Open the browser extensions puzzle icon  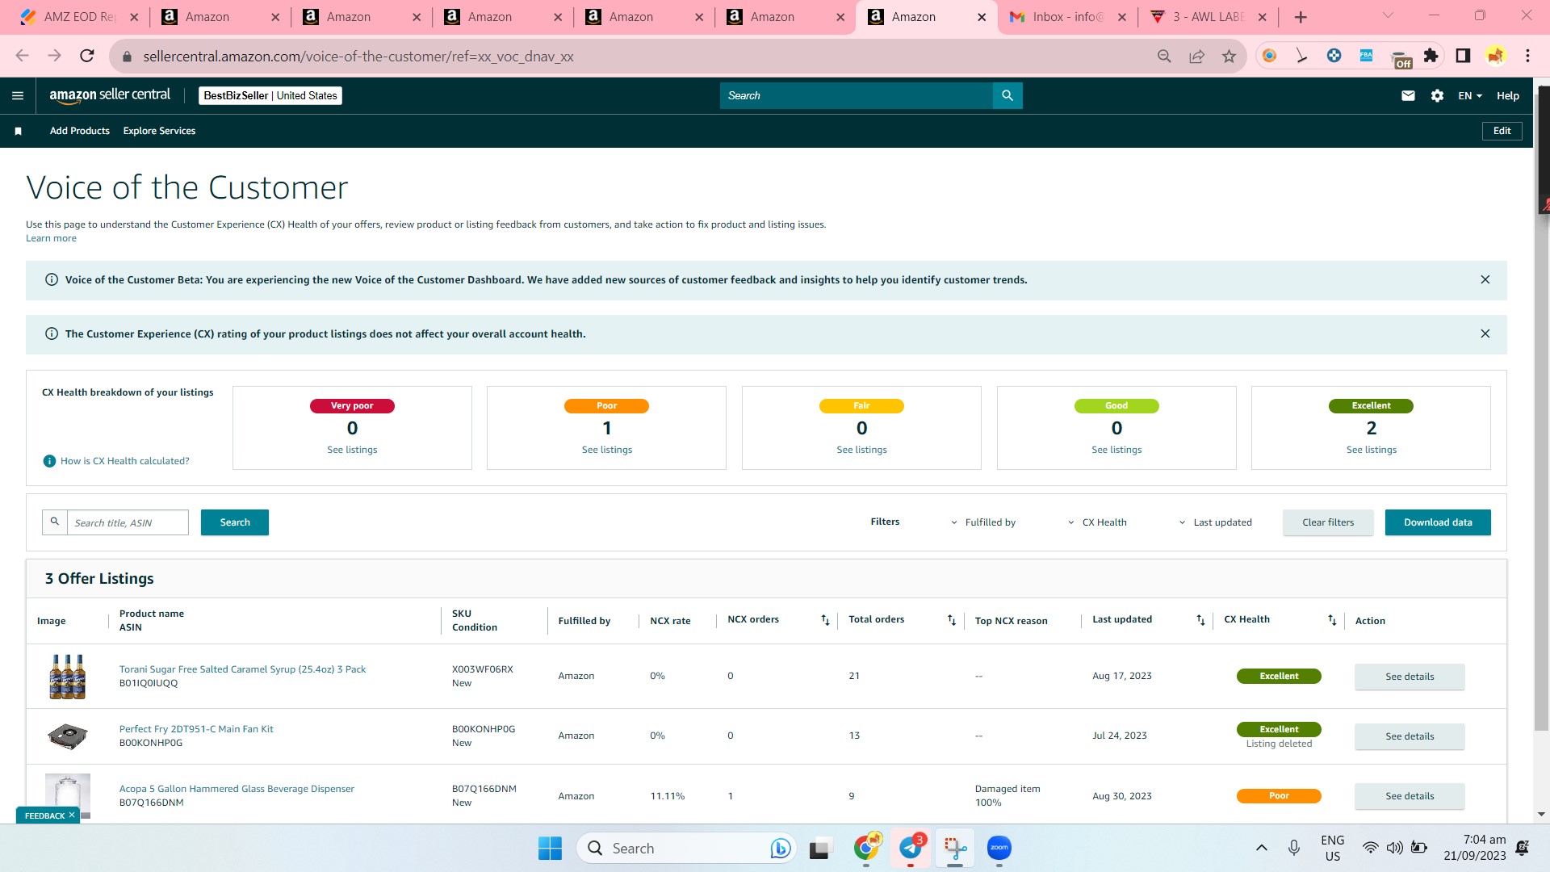pyautogui.click(x=1431, y=56)
